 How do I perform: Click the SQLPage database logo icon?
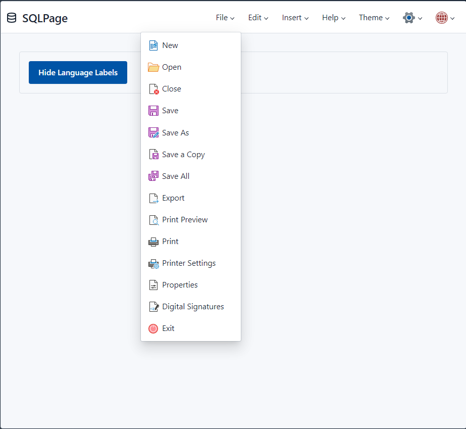[12, 18]
